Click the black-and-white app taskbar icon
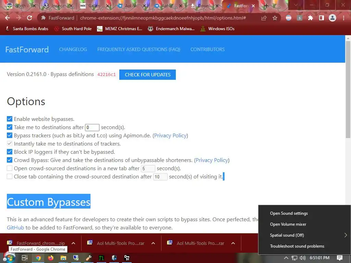 point(127,258)
